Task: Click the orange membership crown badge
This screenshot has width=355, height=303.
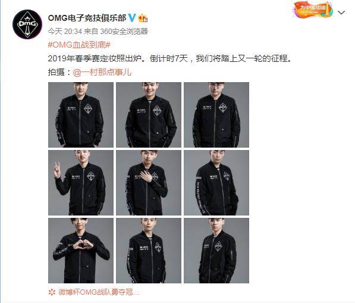Action: (x=143, y=18)
